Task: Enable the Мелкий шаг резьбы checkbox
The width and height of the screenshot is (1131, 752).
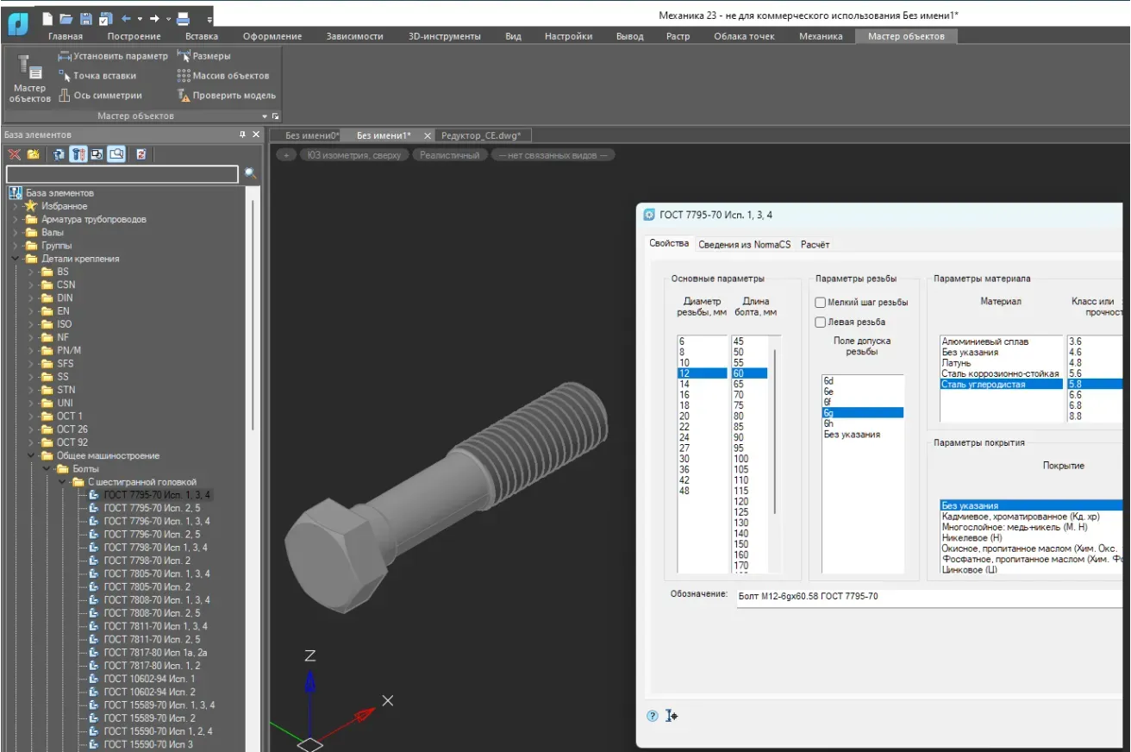Action: point(821,303)
